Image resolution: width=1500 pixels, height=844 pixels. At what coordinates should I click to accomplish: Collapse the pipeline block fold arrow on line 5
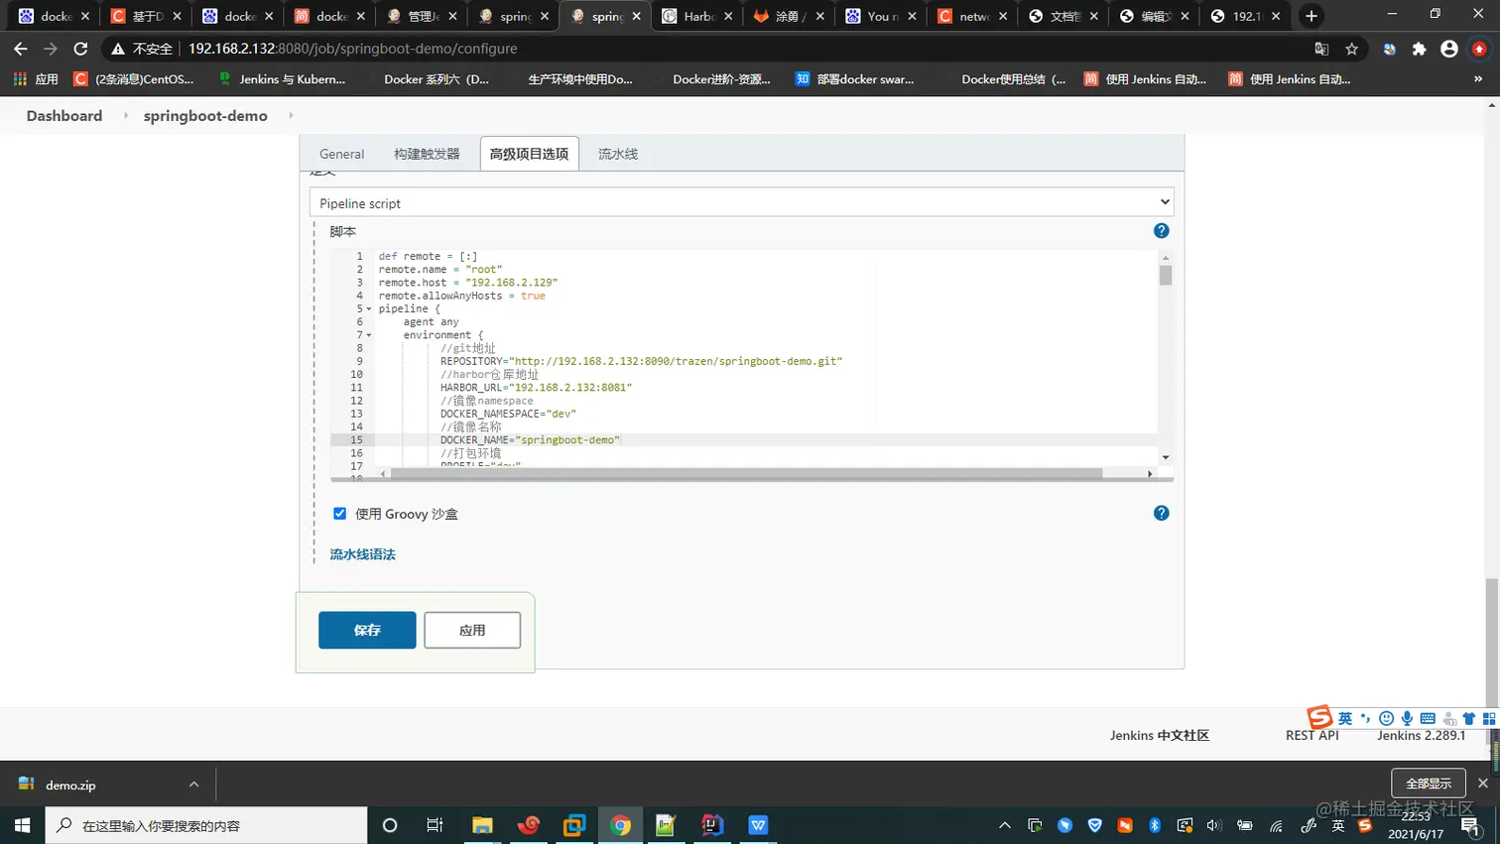point(369,309)
